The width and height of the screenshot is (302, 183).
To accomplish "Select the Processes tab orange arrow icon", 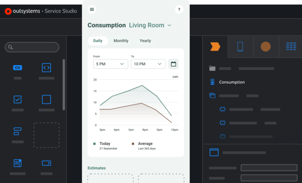I will coord(216,46).
